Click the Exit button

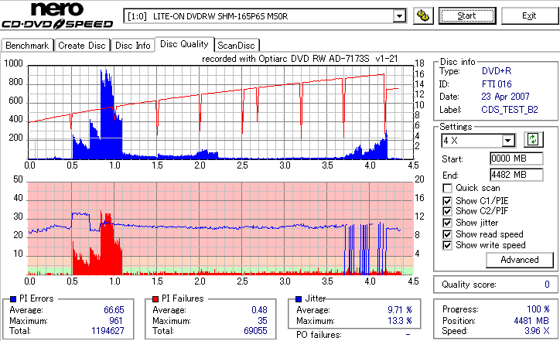coord(529,15)
